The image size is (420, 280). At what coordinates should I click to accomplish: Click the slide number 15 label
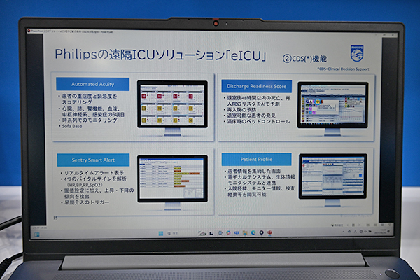click(55, 218)
